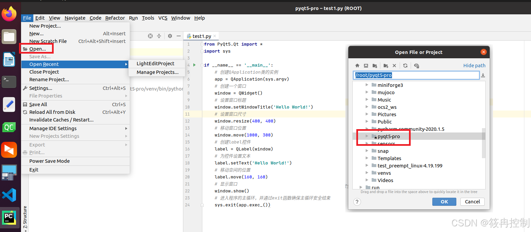Open Manage IDE Settings submenu
This screenshot has width=531, height=232.
[x=75, y=128]
